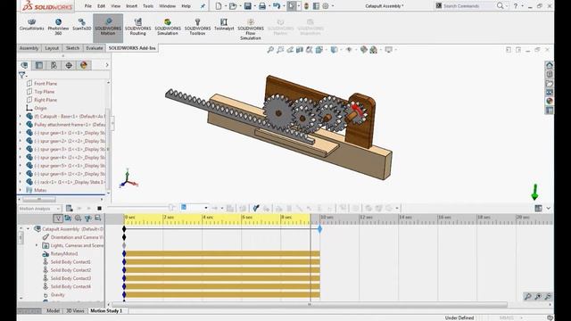This screenshot has height=321, width=571.
Task: Pin the menu bar with the pushpin icon
Action: [x=203, y=6]
